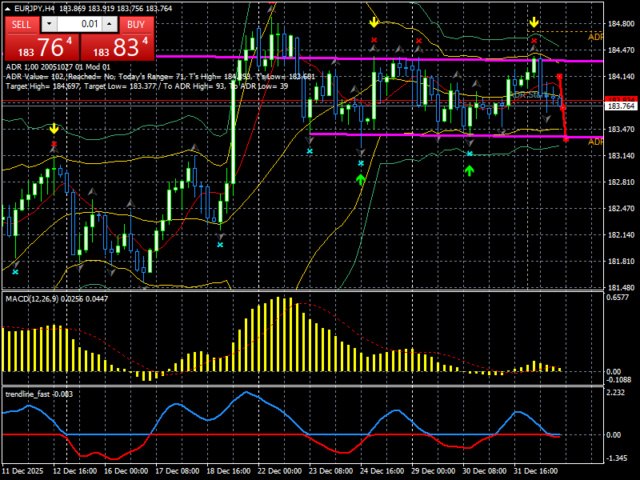Click the green up arrow near 30 Dec
The height and width of the screenshot is (480, 640).
point(470,170)
